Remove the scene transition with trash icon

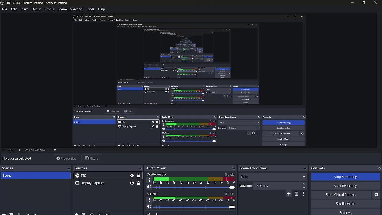click(x=296, y=194)
